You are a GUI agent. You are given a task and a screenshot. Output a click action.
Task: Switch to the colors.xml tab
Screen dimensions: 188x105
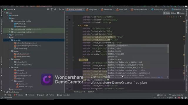coord(123,10)
